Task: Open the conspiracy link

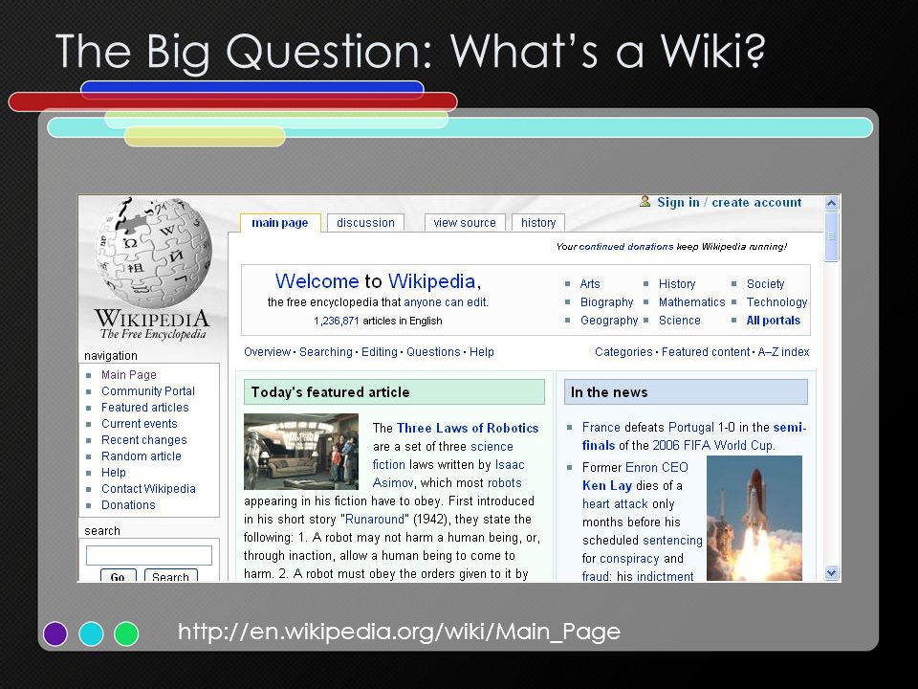Action: 629,558
